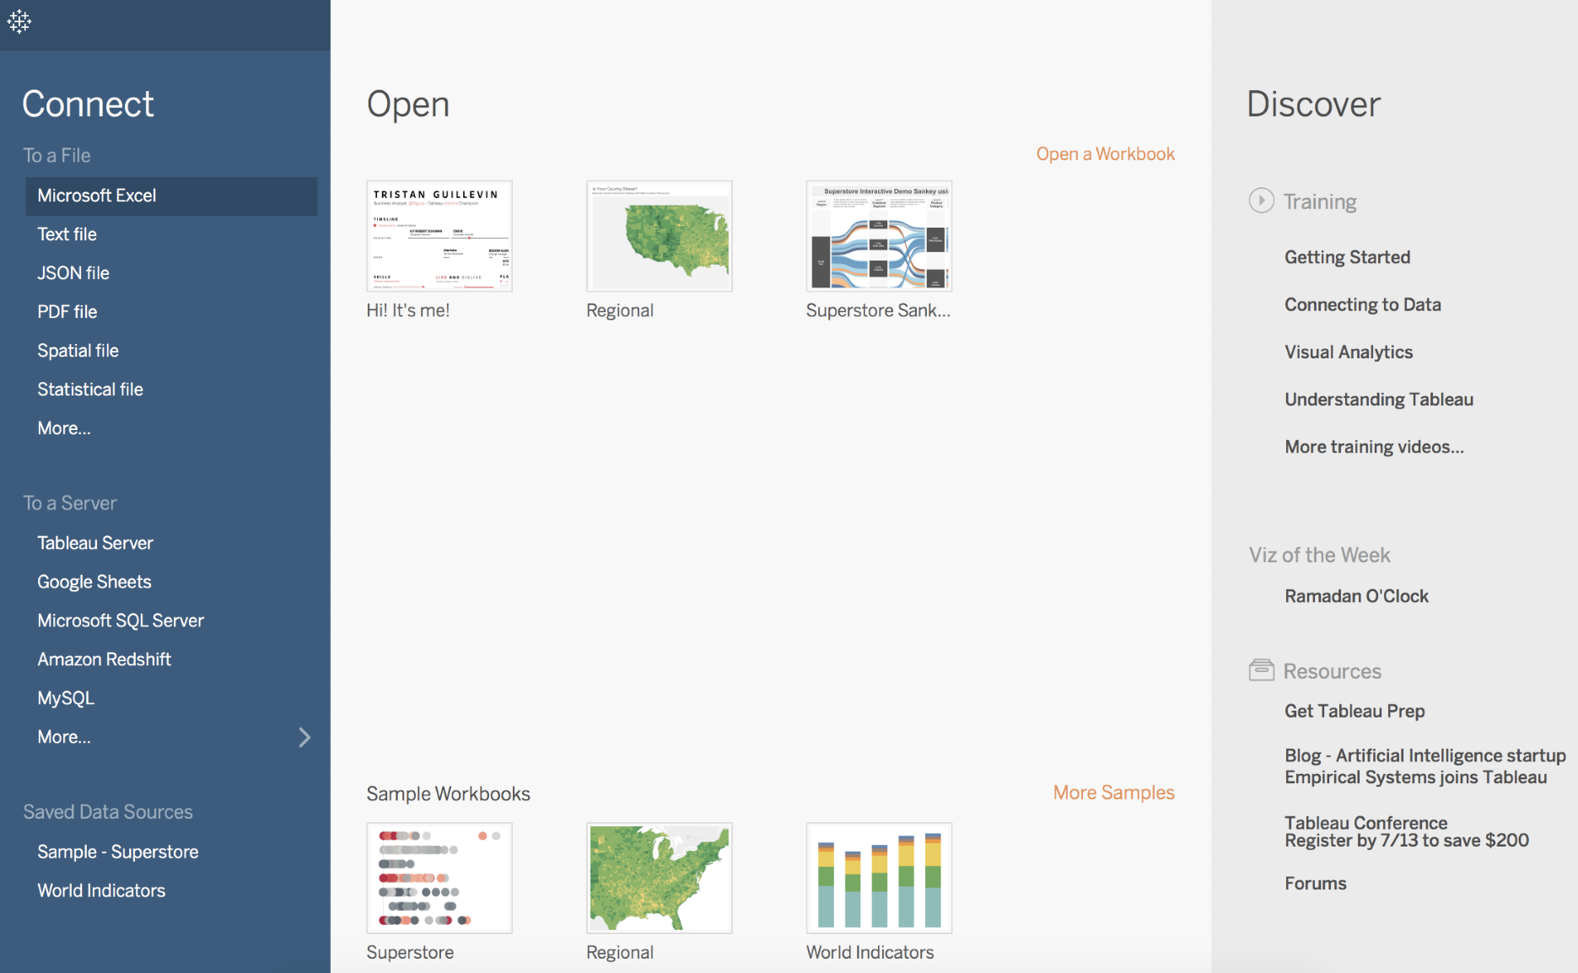Open Tableau Conference registration link
This screenshot has height=973, width=1578.
[x=1406, y=831]
